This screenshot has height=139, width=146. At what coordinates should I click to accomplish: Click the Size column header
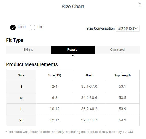click(21, 75)
